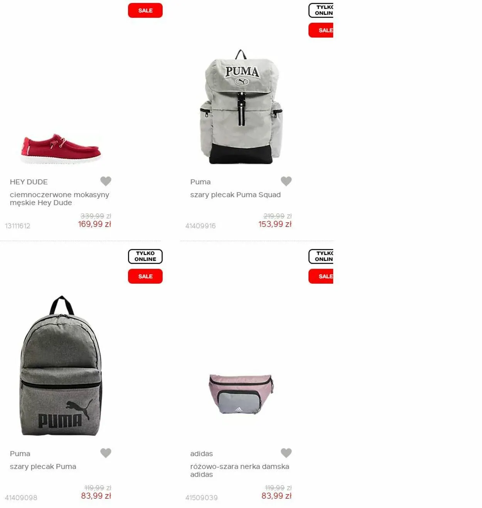482x508 pixels.
Task: Follow the 'różowo-szara nerka damska adidas' link
Action: [239, 470]
